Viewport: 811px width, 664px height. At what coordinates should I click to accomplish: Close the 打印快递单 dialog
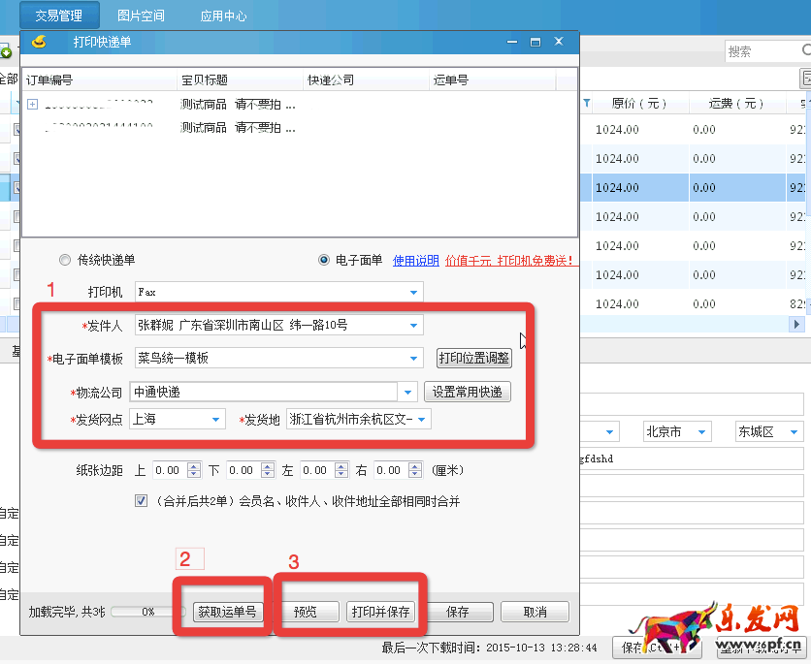(x=559, y=43)
